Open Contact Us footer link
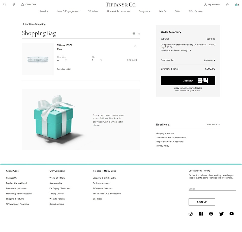 (x=11, y=178)
